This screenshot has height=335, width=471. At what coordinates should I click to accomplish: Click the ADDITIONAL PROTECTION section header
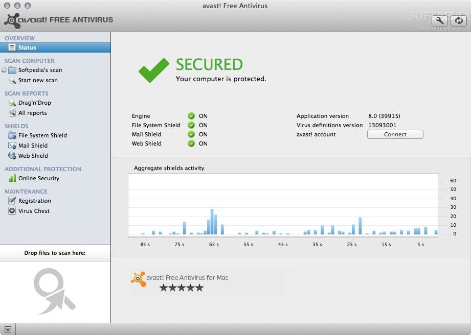click(x=43, y=169)
